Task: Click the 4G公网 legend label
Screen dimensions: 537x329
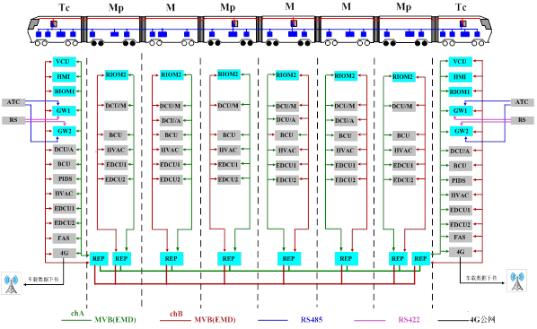Action: click(x=482, y=320)
